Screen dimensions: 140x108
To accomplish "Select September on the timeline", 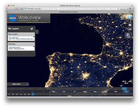I will [95, 92].
